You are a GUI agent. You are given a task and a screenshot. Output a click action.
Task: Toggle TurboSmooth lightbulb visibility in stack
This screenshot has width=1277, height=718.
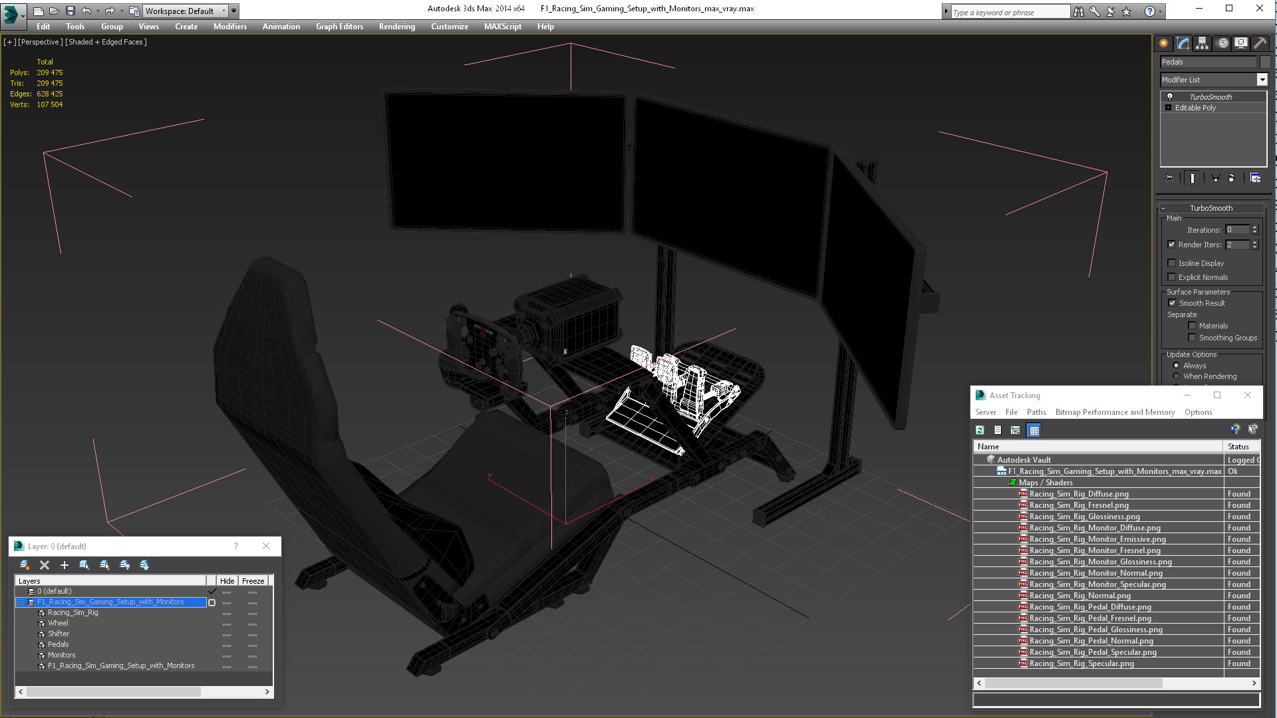1170,97
